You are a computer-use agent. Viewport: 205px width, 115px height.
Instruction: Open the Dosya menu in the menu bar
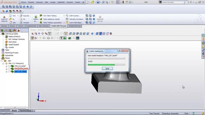click(23, 2)
